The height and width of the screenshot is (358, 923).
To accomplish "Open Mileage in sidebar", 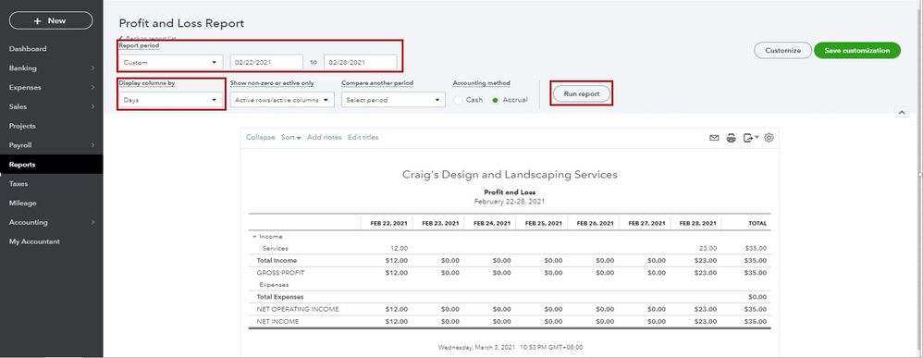I will tap(22, 204).
